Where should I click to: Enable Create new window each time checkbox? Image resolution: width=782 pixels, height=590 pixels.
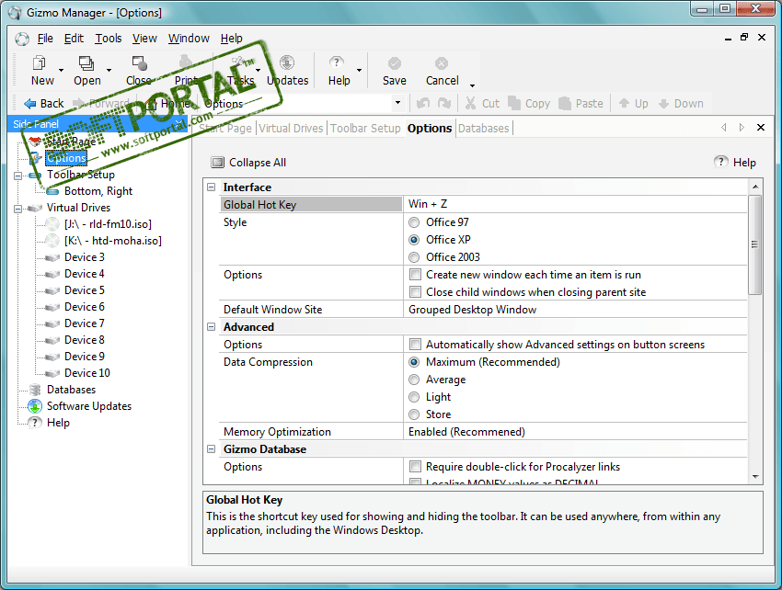(414, 274)
